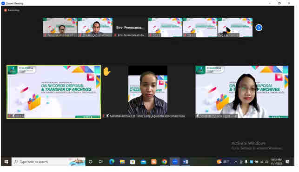The width and height of the screenshot is (299, 172).
Task: Select Biro Perencanaan participant tile
Action: [130, 27]
